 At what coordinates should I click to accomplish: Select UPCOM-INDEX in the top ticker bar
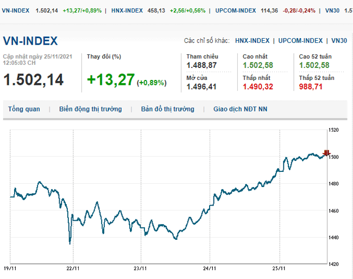coord(236,11)
